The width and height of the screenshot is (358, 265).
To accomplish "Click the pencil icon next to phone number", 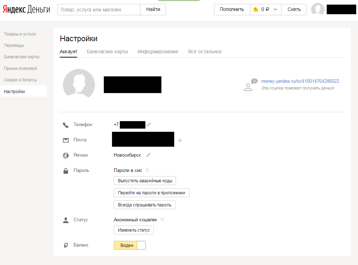I will [x=149, y=124].
